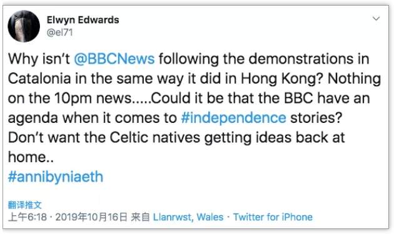The width and height of the screenshot is (394, 234).
Task: Open Elwyn Edwards' profile avatar
Action: click(24, 26)
